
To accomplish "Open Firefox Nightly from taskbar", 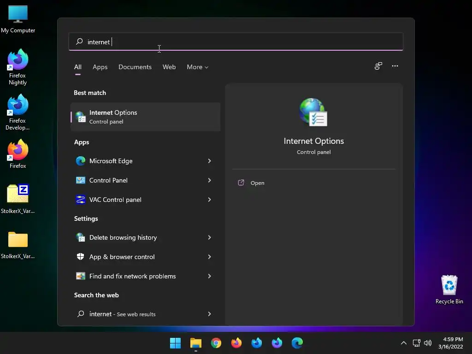I will tap(277, 343).
